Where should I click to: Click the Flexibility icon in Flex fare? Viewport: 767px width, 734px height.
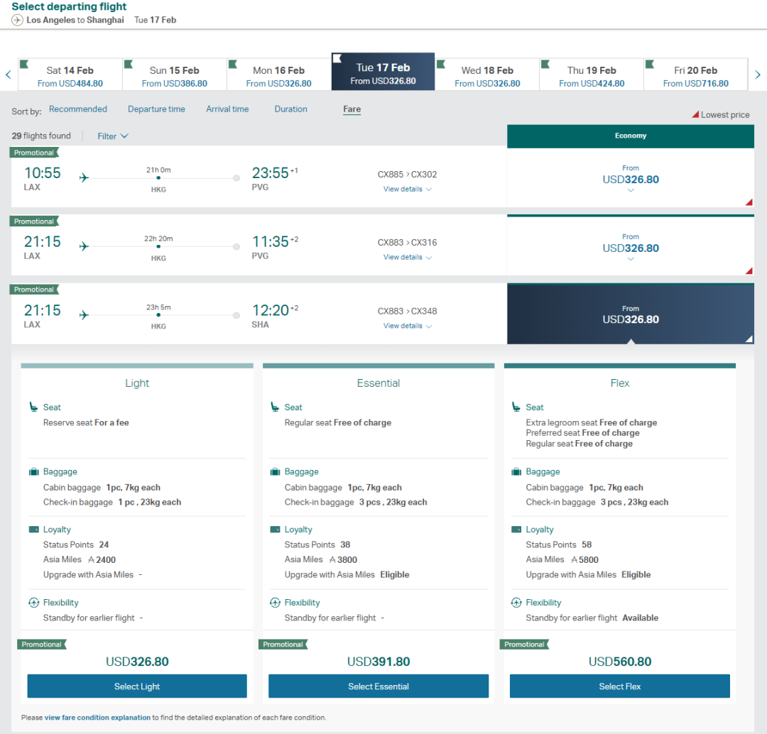(x=516, y=603)
